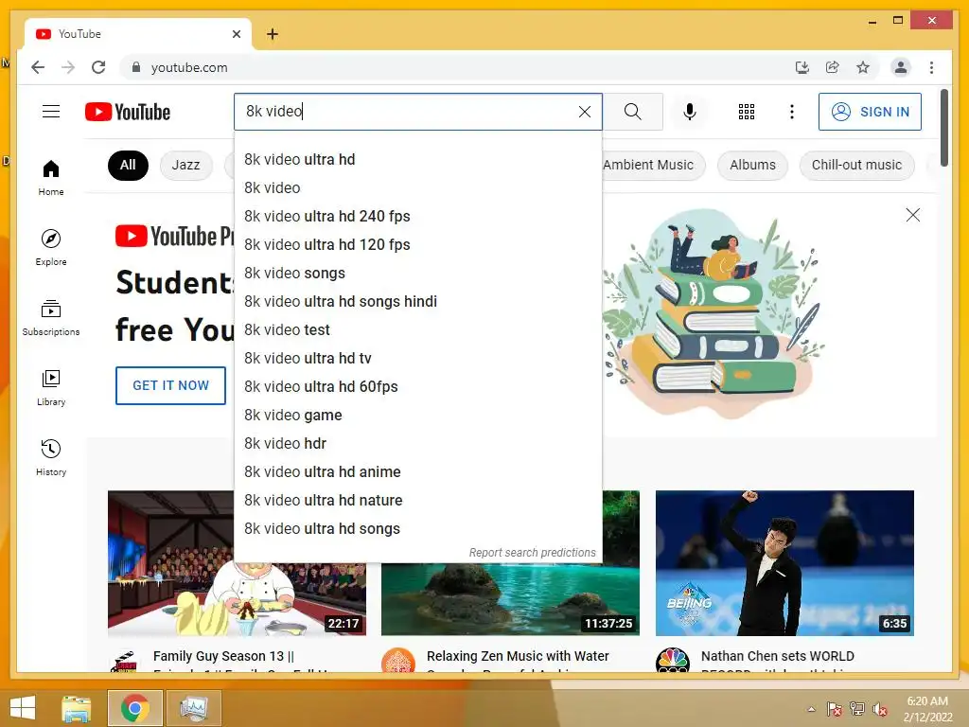Reload the page with the refresh icon

tap(98, 67)
